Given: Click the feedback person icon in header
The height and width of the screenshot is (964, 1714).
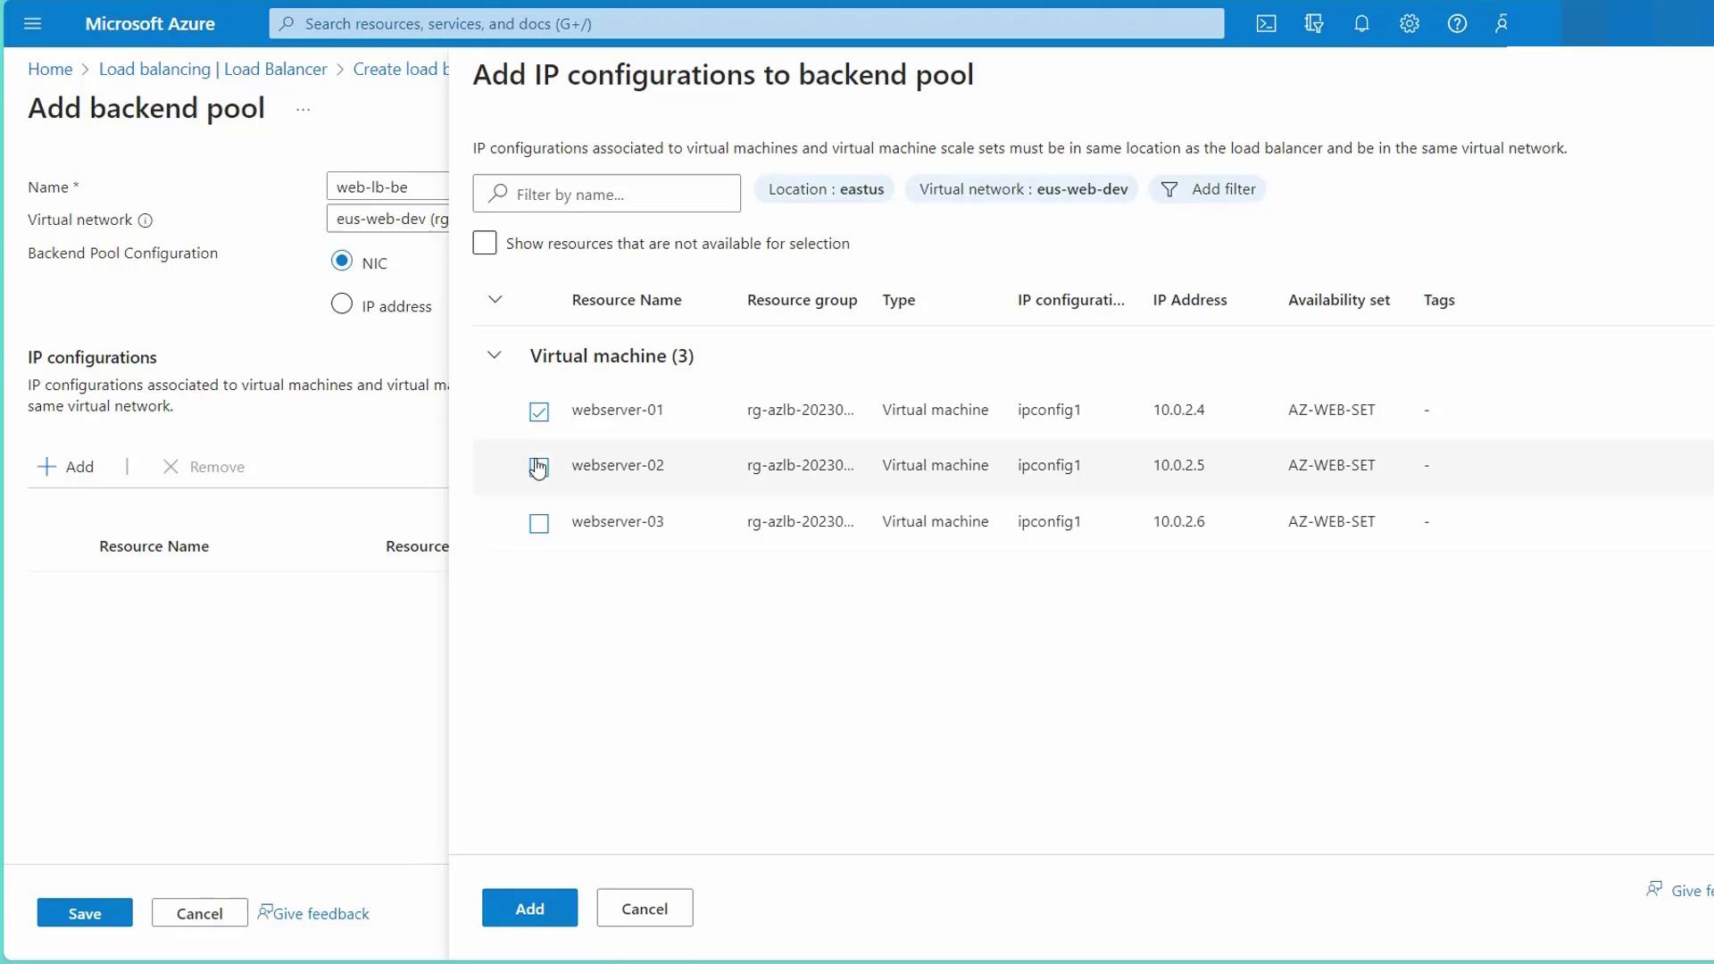Looking at the screenshot, I should 1502,24.
